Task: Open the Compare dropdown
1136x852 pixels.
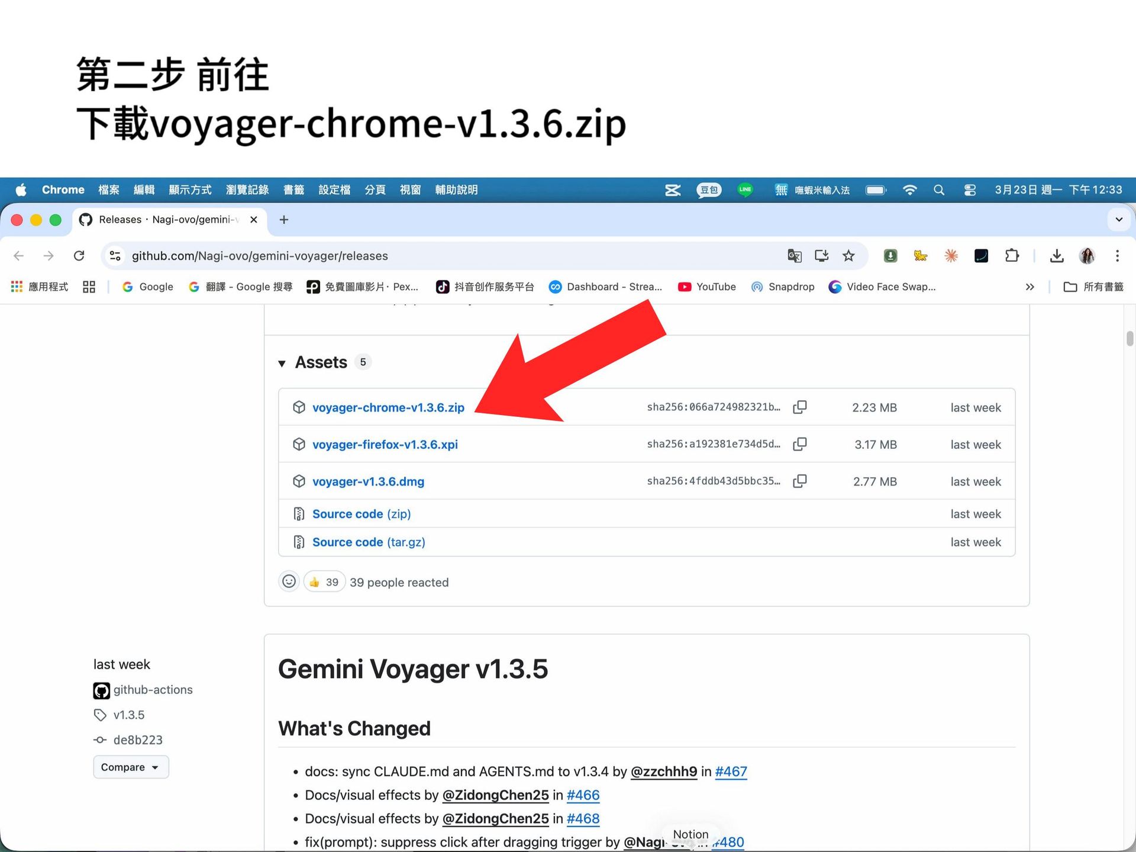Action: pos(130,767)
